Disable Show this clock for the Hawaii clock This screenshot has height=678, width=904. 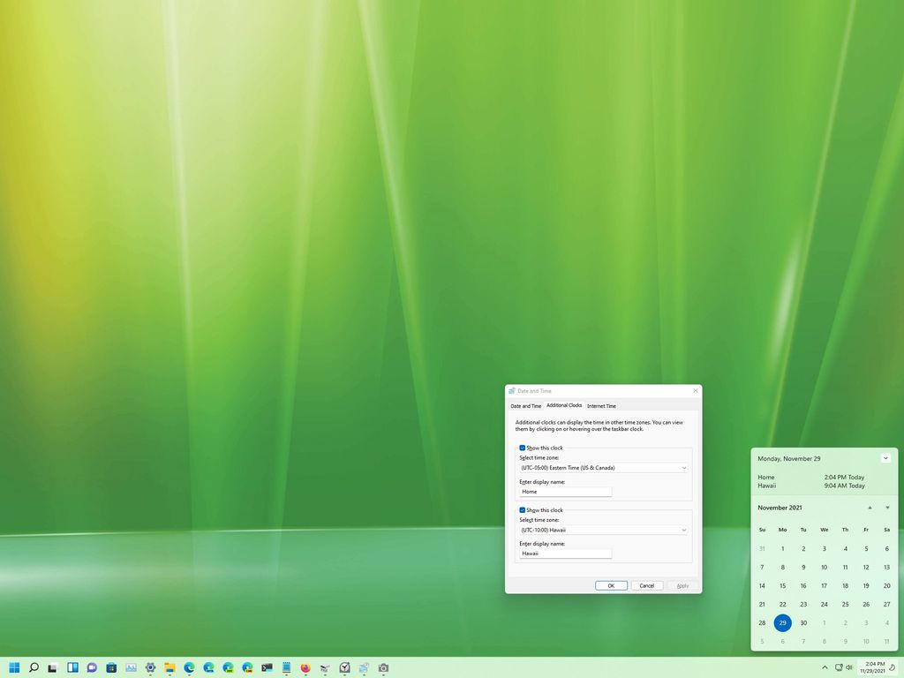pos(522,509)
